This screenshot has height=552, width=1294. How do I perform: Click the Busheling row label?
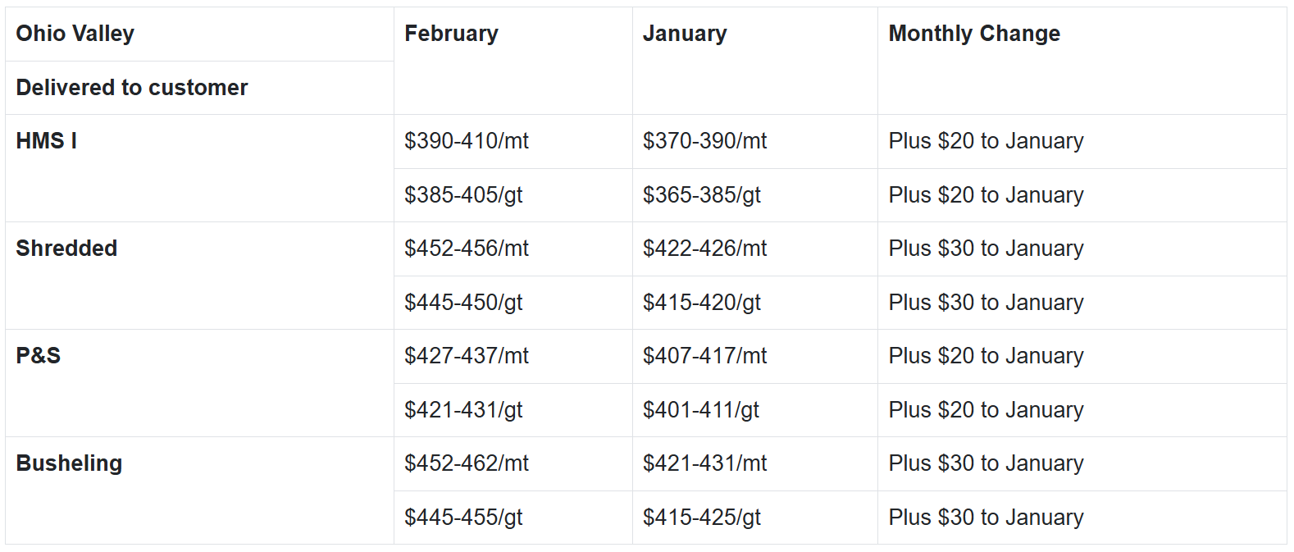[69, 463]
